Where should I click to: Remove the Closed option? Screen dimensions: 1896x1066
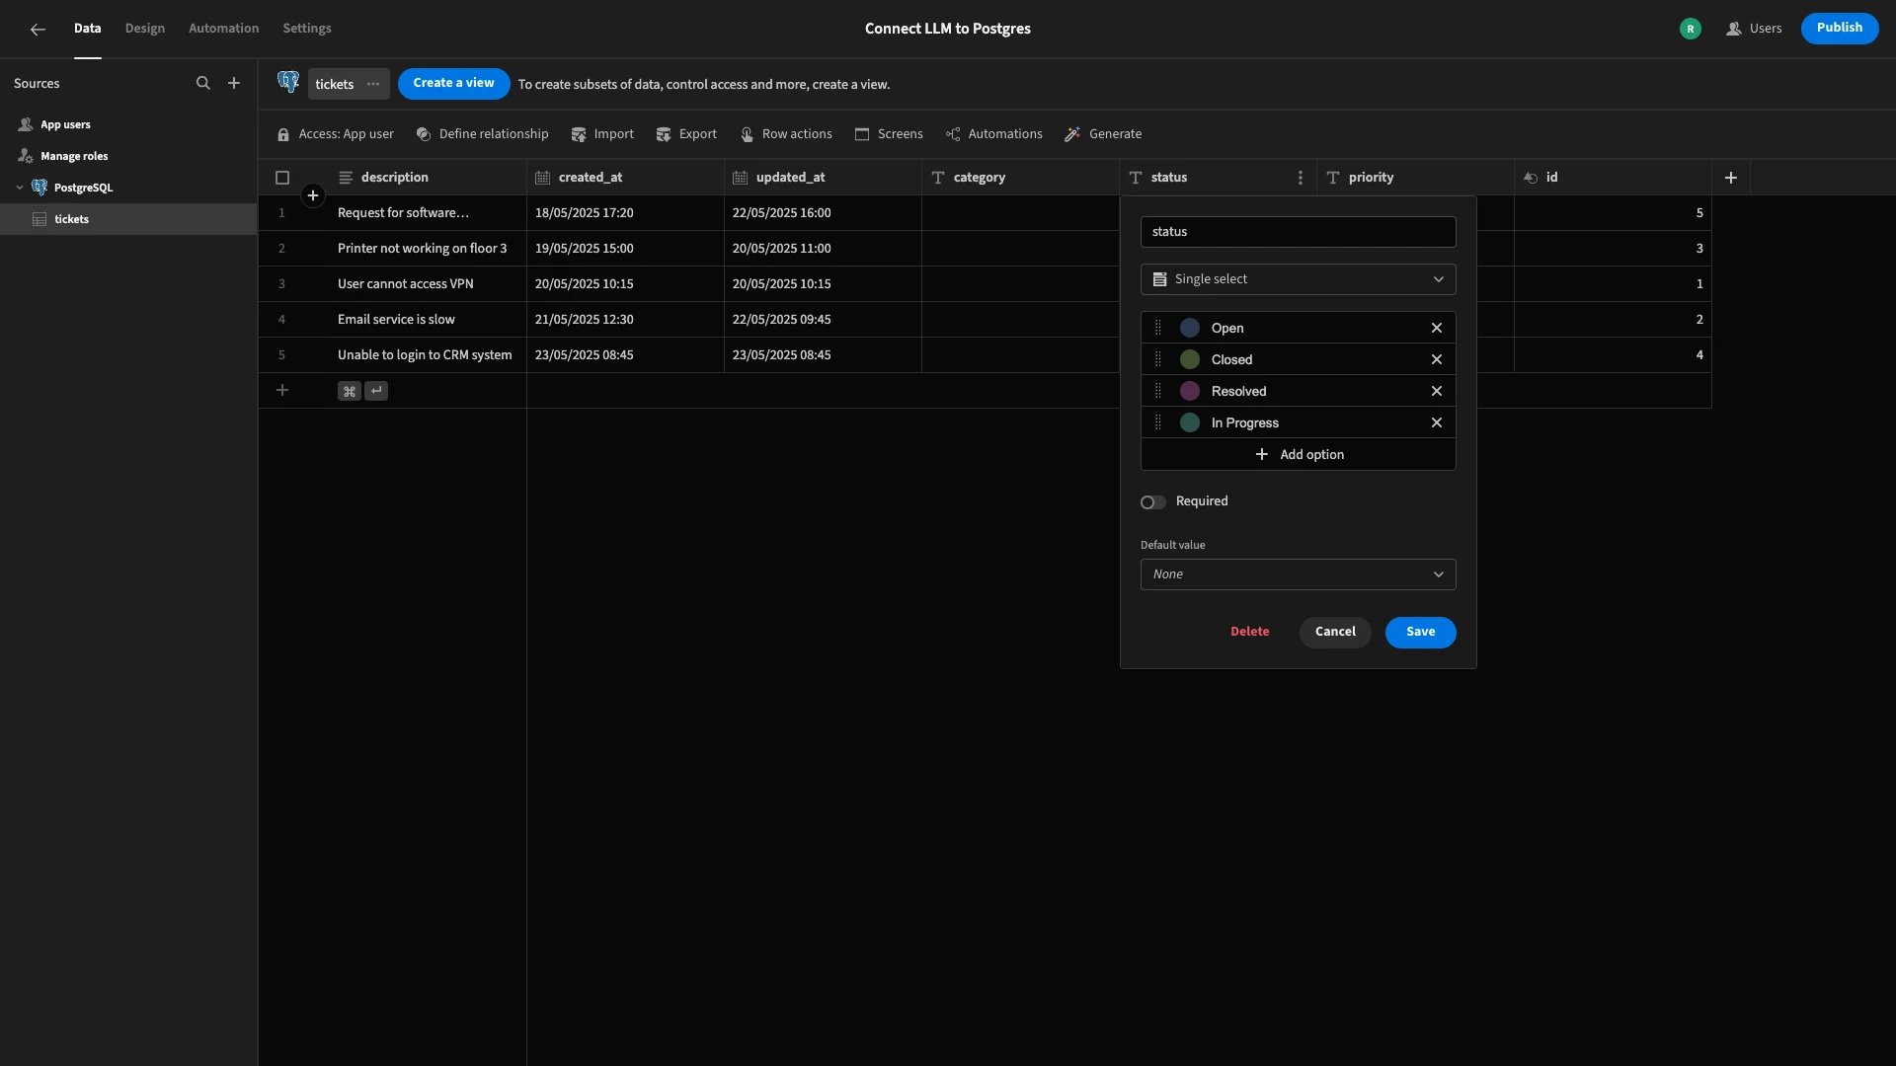tap(1437, 360)
